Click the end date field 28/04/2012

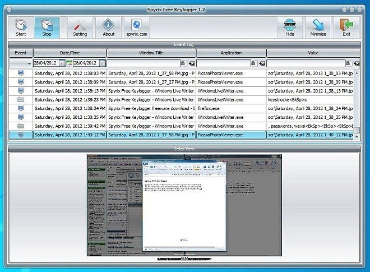[x=86, y=63]
